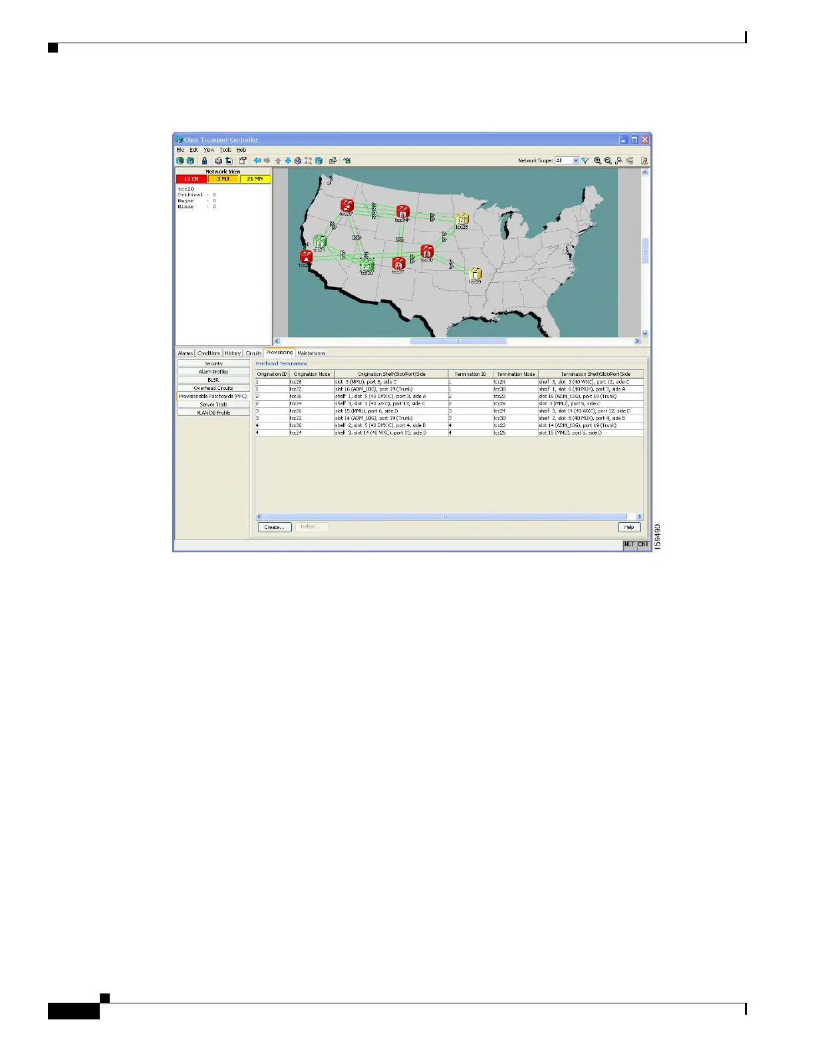The image size is (814, 1054).
Task: Click the right arrow forward icon
Action: 267,160
